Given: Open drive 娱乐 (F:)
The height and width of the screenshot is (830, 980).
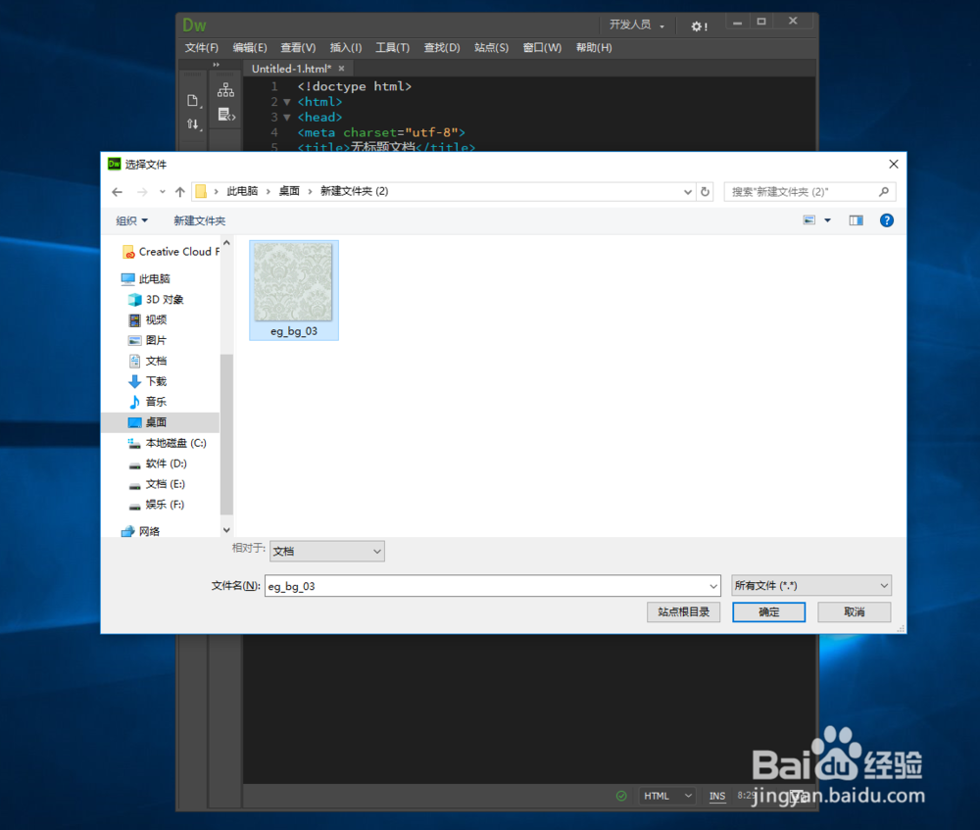Looking at the screenshot, I should pyautogui.click(x=156, y=505).
